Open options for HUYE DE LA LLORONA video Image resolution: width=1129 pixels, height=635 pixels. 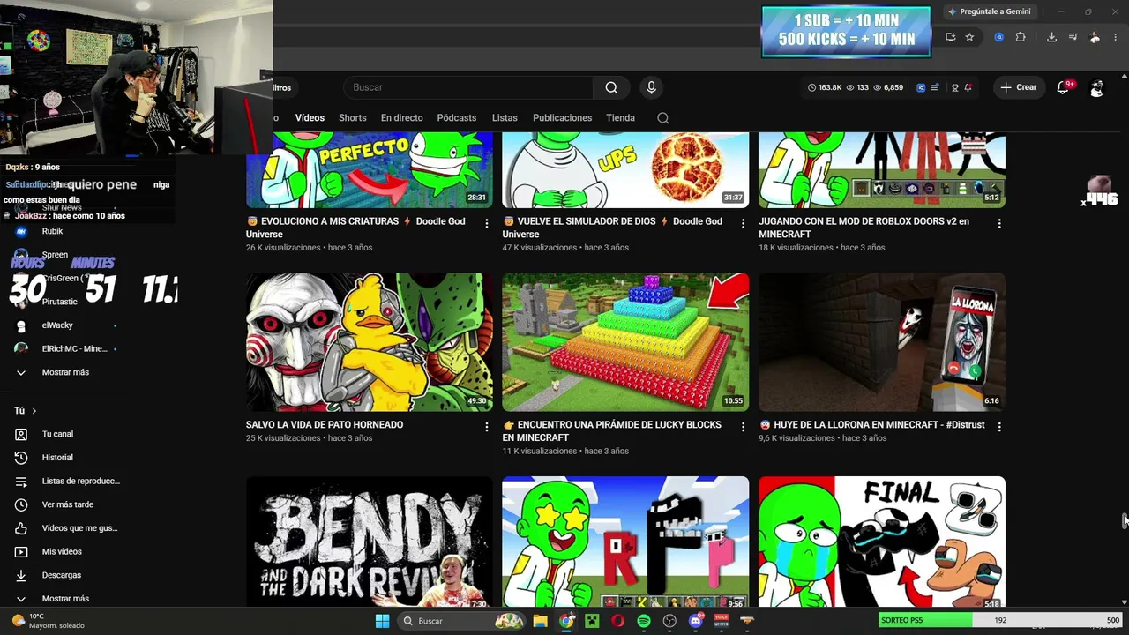(x=999, y=427)
